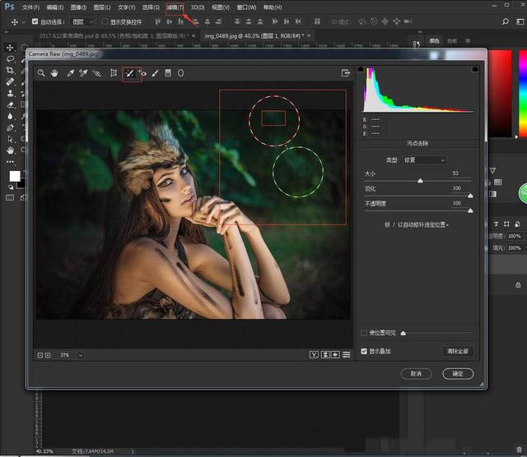This screenshot has width=527, height=457.
Task: Pick the White Balance eyedropper tool
Action: click(71, 73)
